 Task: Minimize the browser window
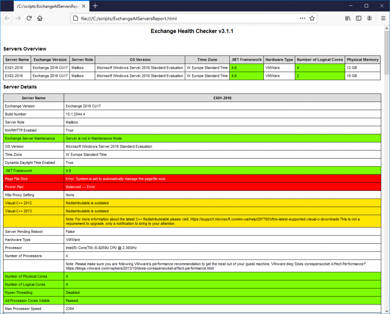(x=351, y=6)
